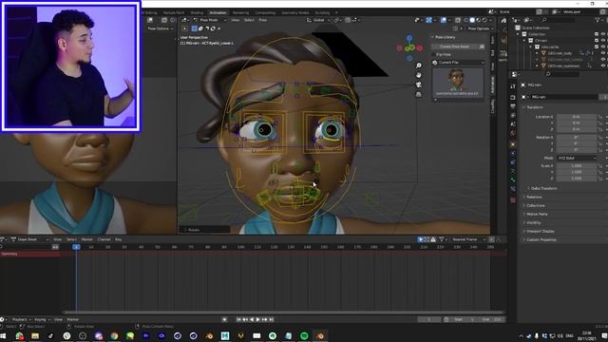Image resolution: width=608 pixels, height=342 pixels.
Task: Click the Scale X value field
Action: 577,165
